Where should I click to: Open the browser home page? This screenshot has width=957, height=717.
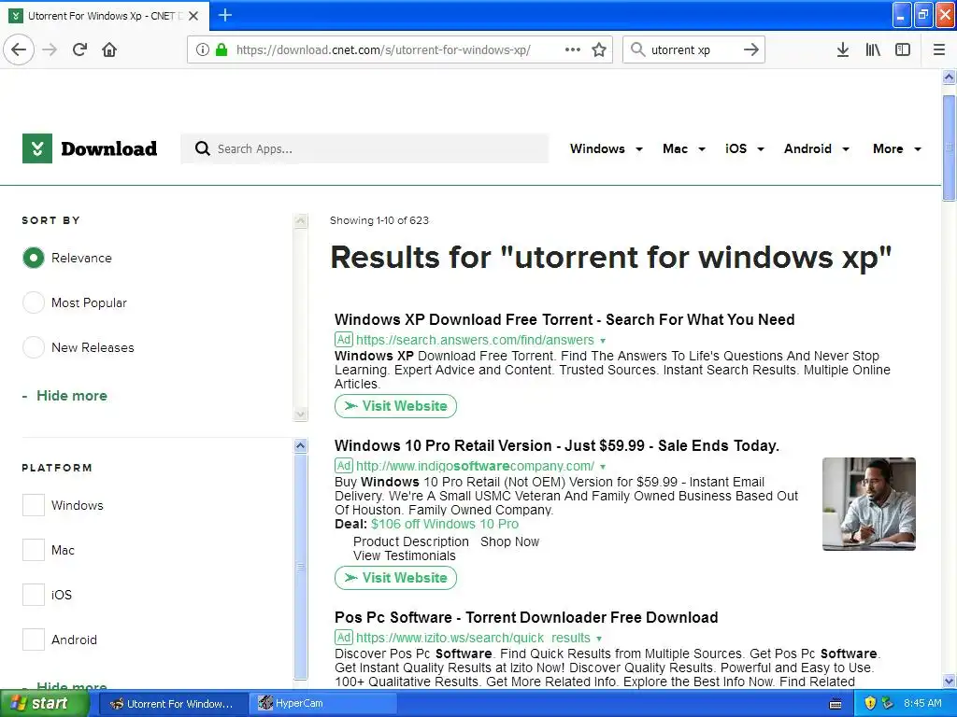point(109,49)
